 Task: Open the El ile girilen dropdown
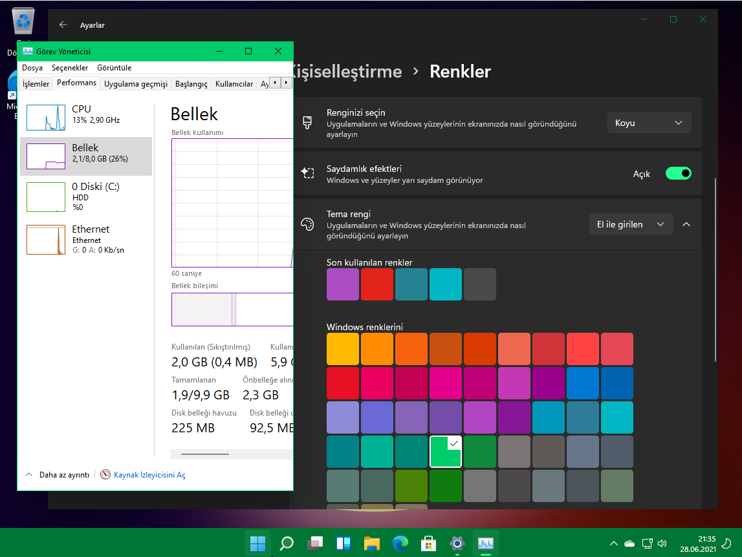click(630, 224)
